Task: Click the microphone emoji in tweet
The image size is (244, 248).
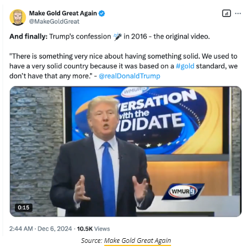Action: point(118,37)
